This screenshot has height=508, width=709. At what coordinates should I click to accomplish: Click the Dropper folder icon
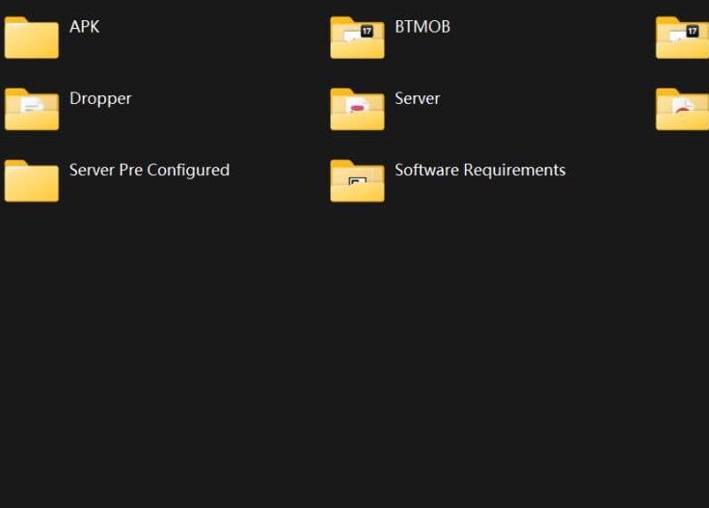(x=31, y=109)
